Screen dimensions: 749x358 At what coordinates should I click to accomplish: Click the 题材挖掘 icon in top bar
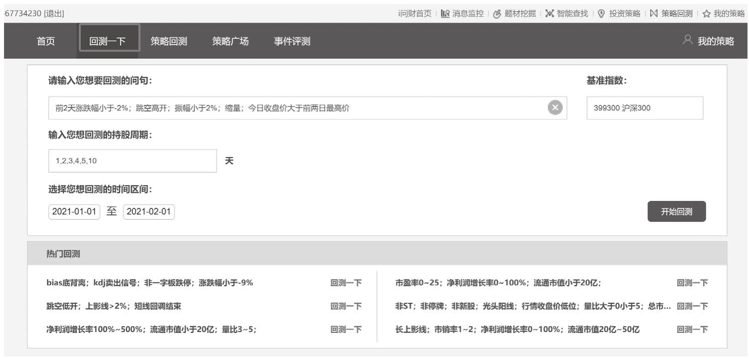[x=497, y=14]
